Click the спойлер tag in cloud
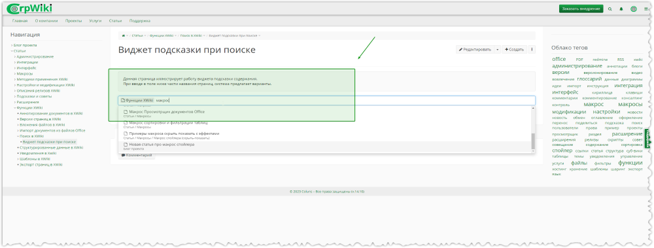The width and height of the screenshot is (654, 248). pyautogui.click(x=562, y=151)
